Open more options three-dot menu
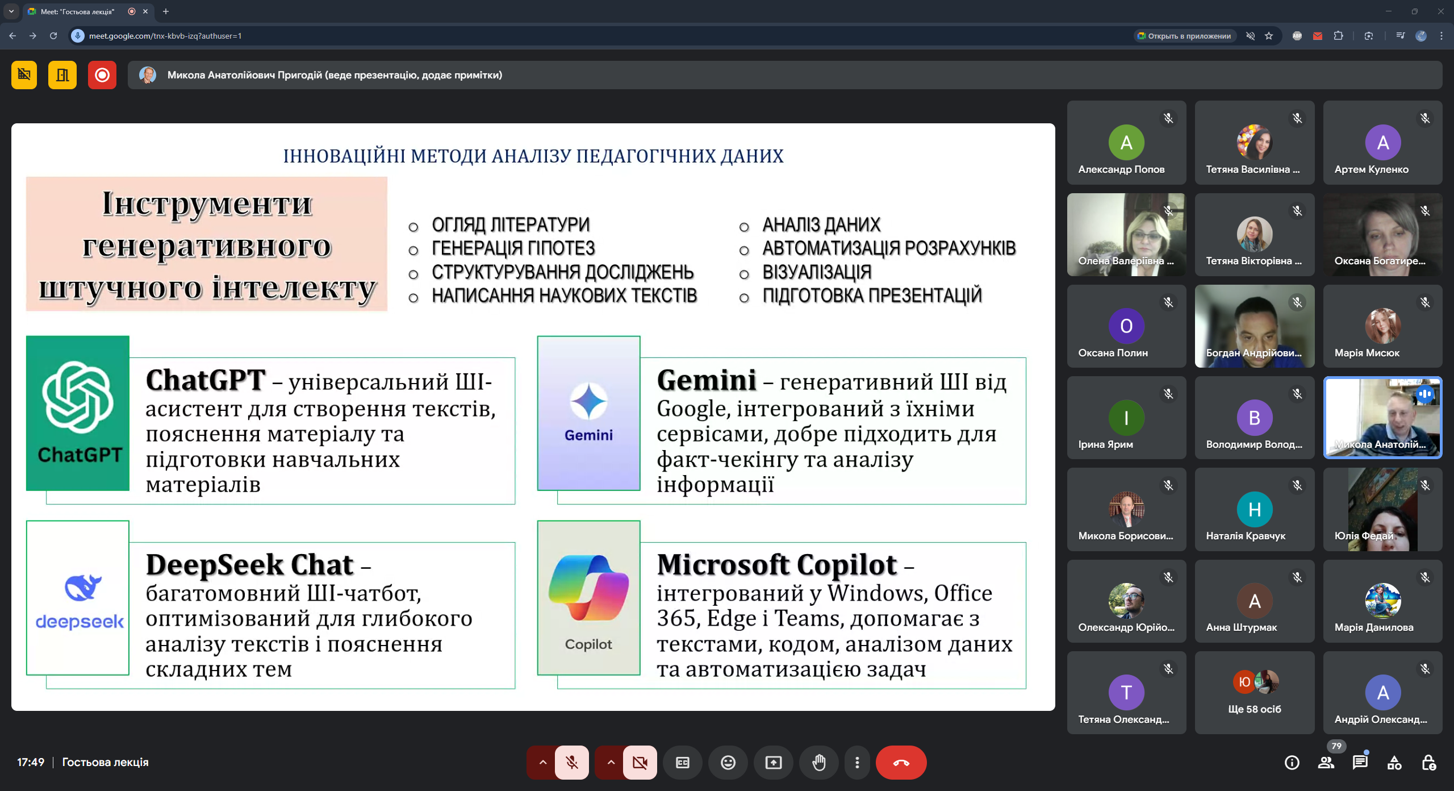This screenshot has width=1454, height=791. coord(857,763)
